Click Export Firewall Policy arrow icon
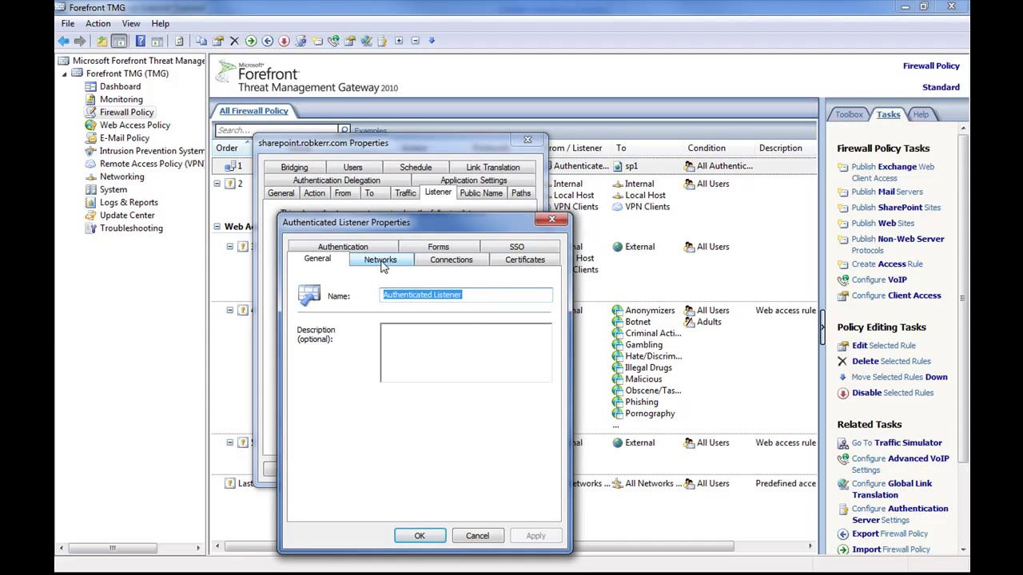This screenshot has width=1023, height=575. click(843, 534)
